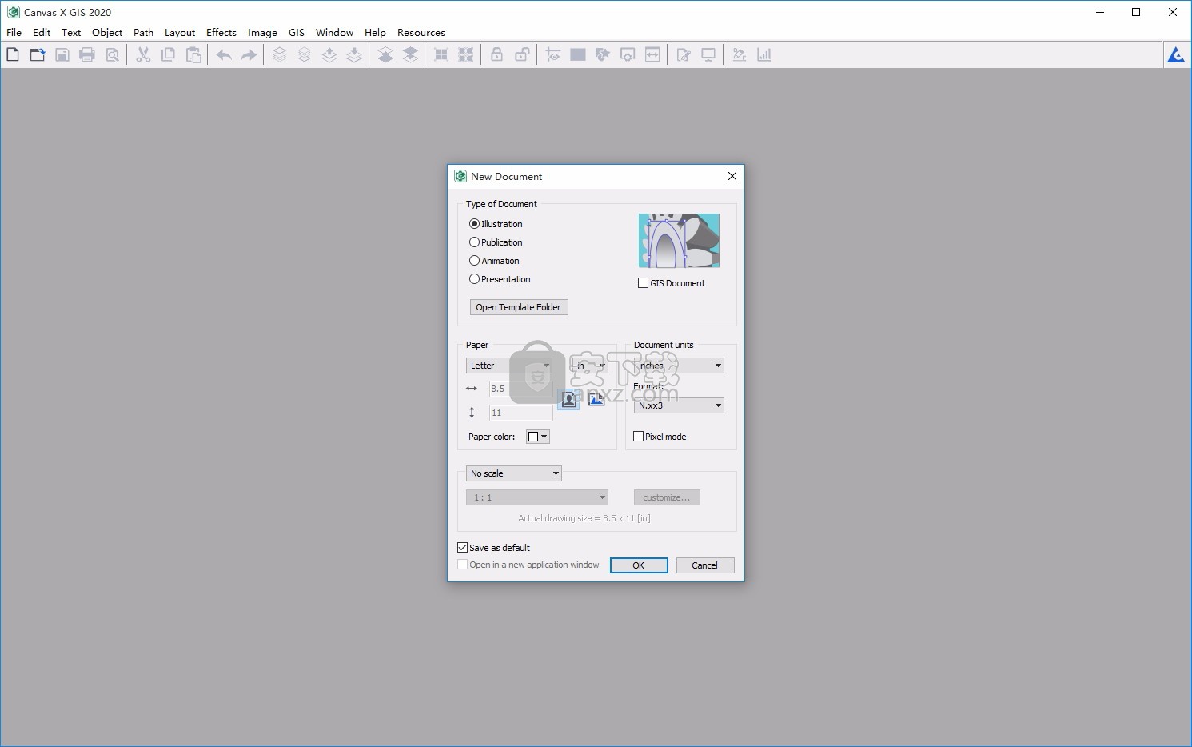Screen dimensions: 1192x747
Task: Click the Open Template Folder button
Action: click(519, 307)
